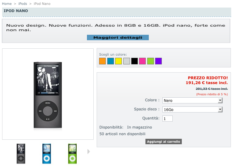
Task: Click Aggiungi al carrello button
Action: (x=163, y=142)
